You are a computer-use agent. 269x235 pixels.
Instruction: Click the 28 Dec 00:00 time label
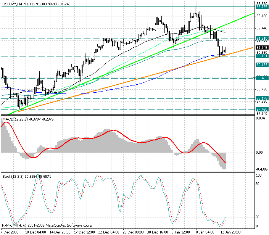point(134,232)
